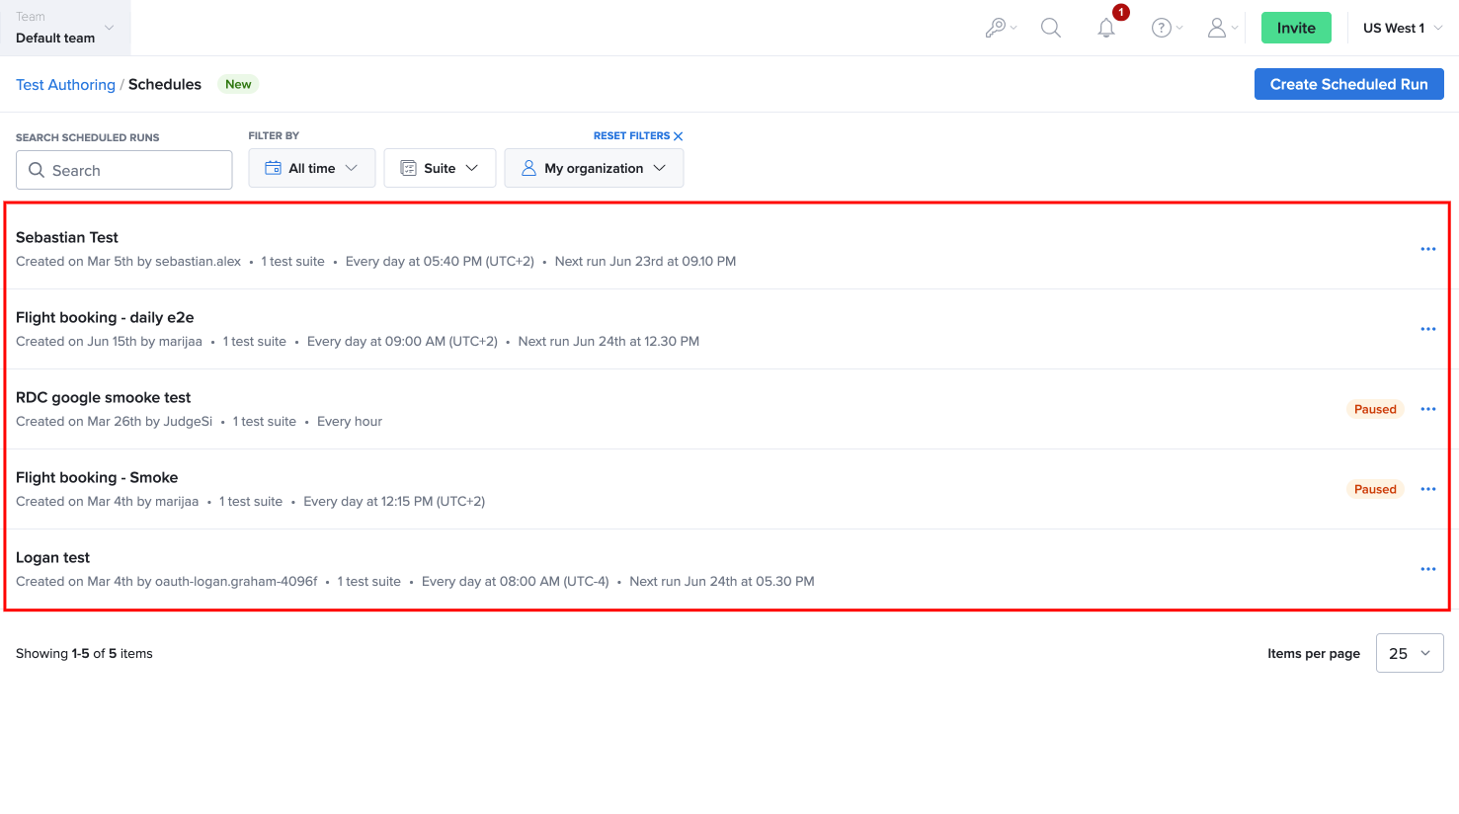Click the magnifier search icon in header
This screenshot has width=1459, height=814.
point(1051,28)
